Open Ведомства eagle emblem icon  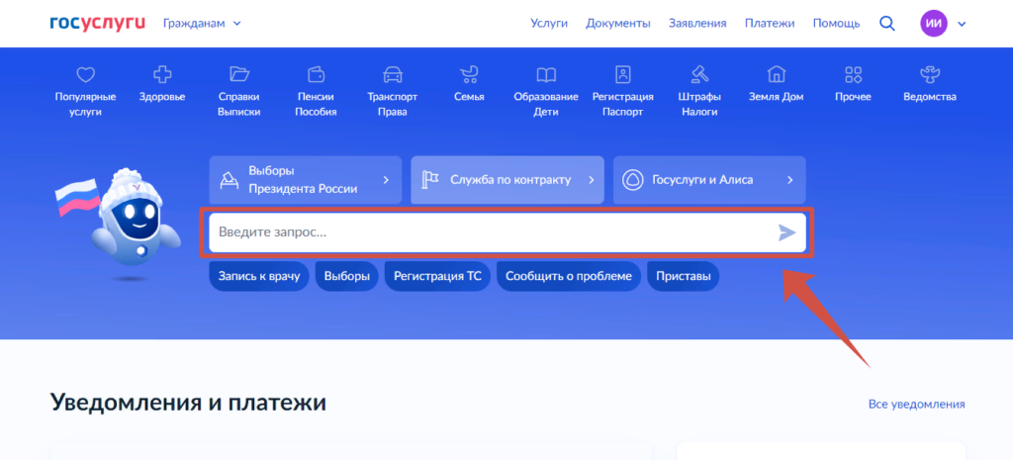[930, 75]
